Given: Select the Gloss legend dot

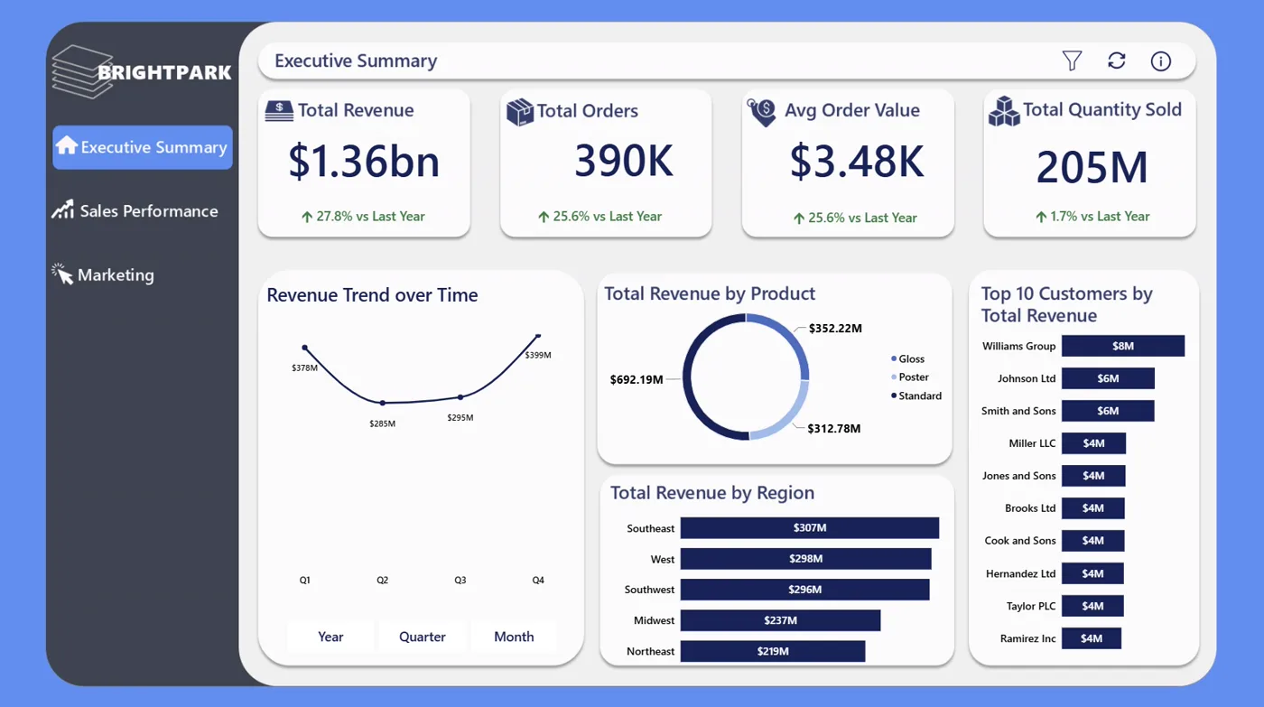Looking at the screenshot, I should coord(894,358).
